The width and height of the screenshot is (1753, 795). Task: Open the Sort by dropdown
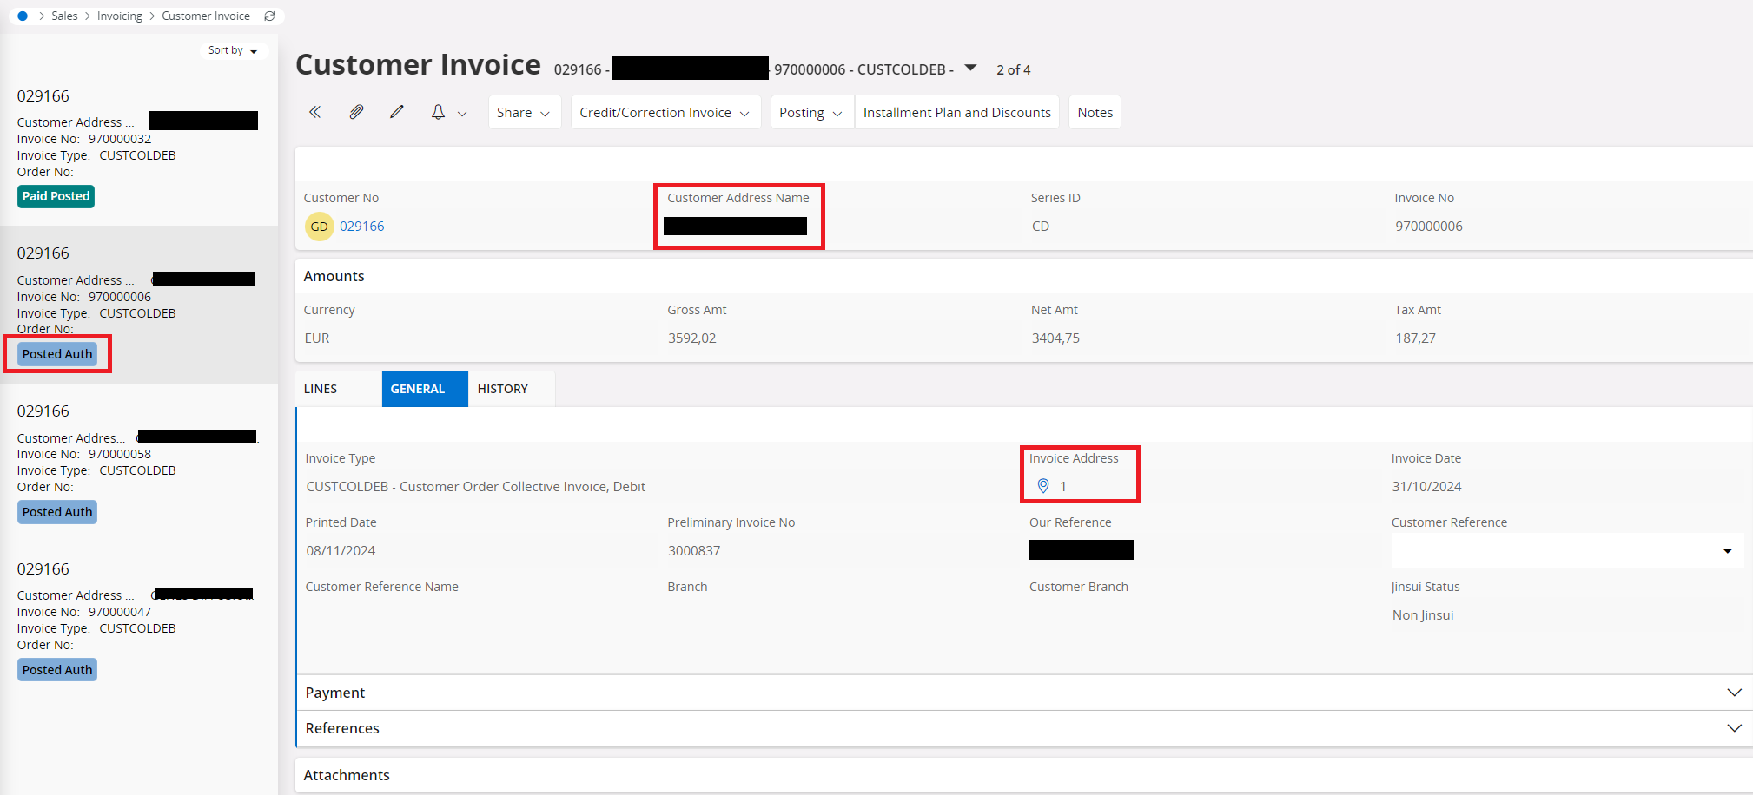(x=233, y=50)
